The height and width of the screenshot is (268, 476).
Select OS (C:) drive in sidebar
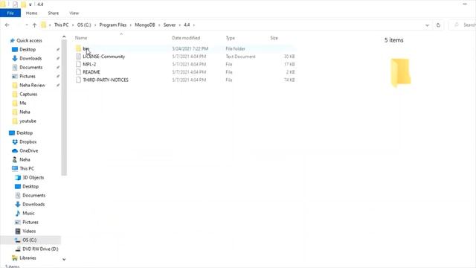pos(30,240)
